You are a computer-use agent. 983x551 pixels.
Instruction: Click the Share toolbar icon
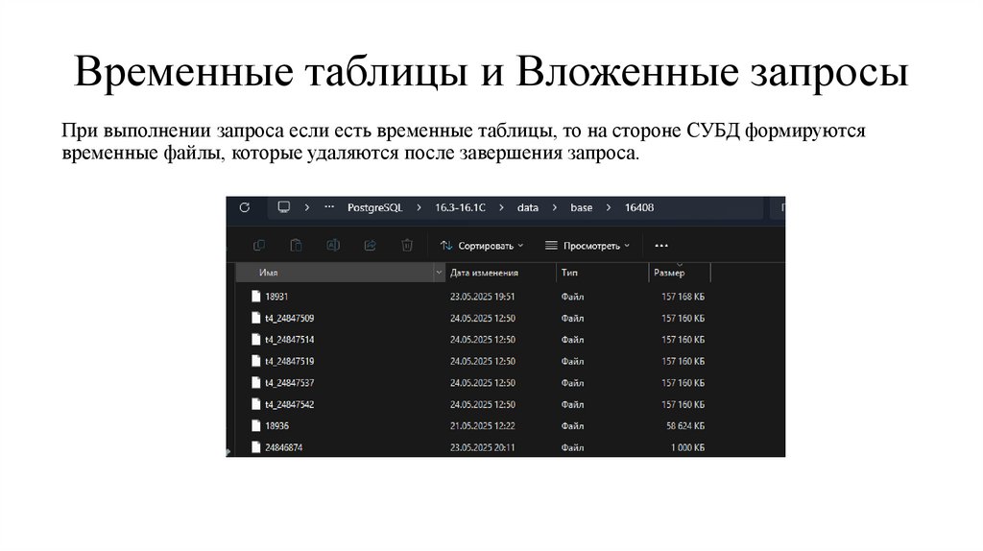point(370,245)
